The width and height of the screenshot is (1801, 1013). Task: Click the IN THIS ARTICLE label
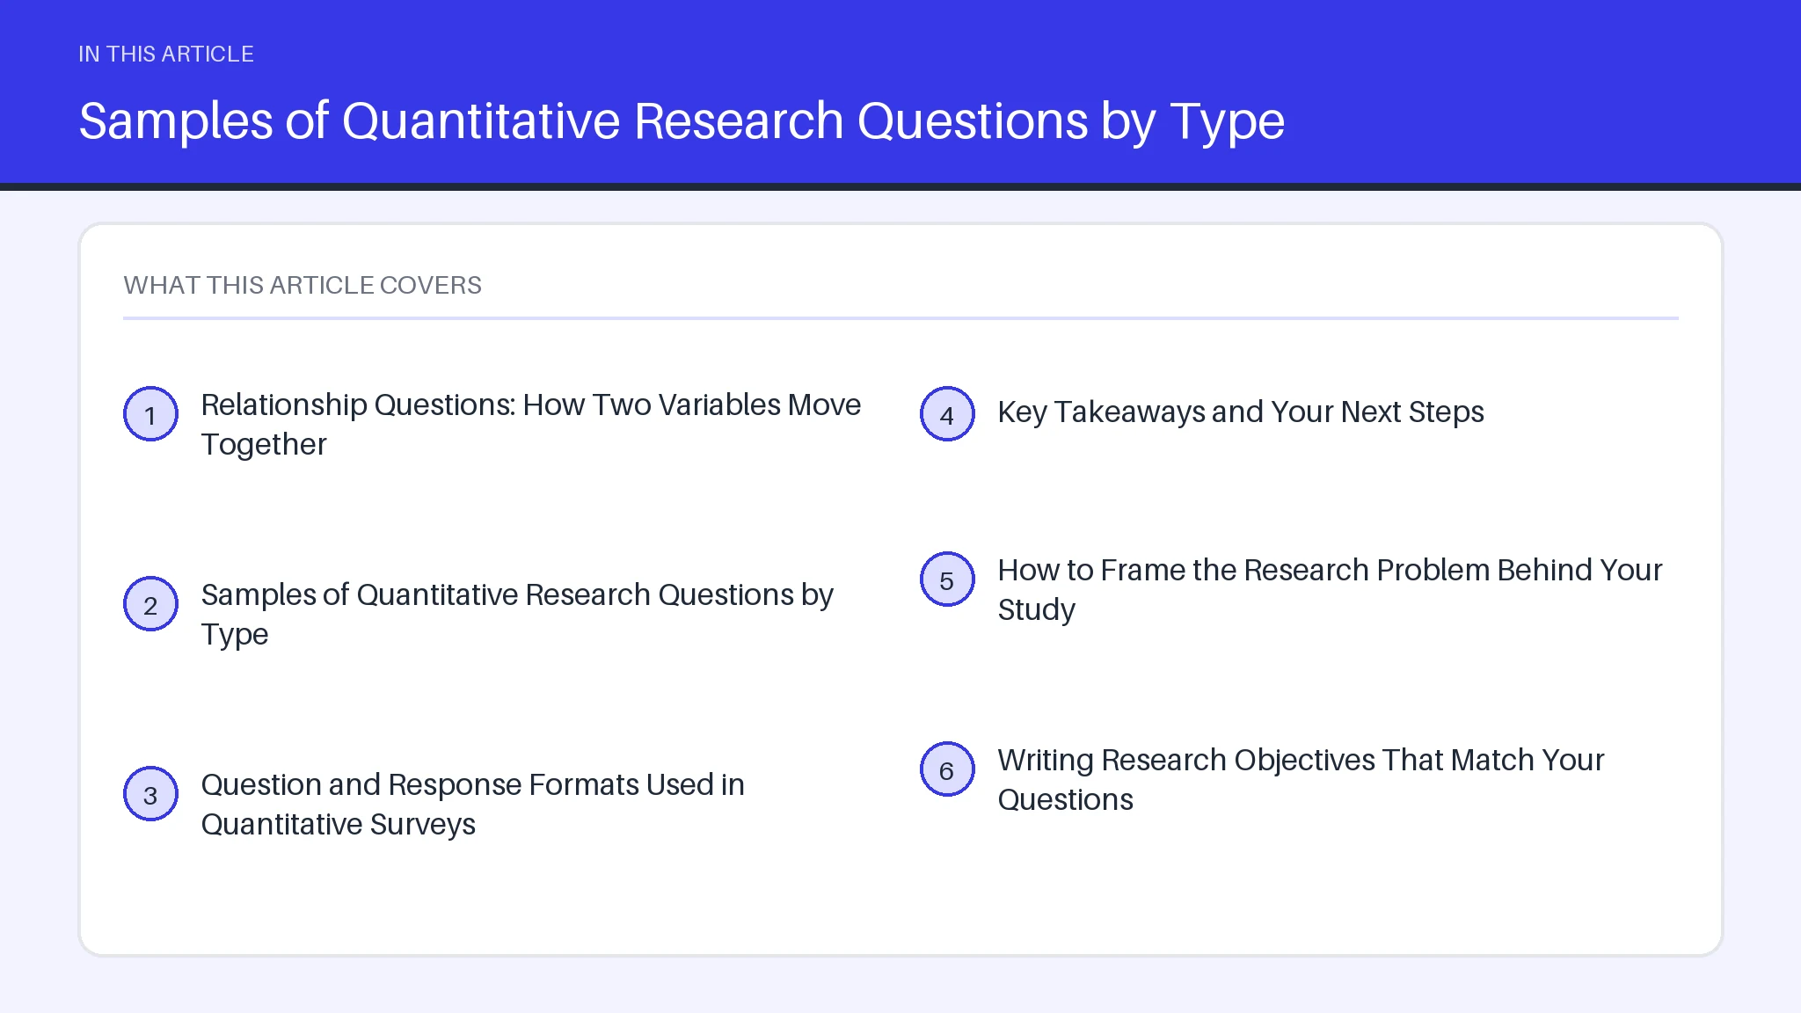click(166, 54)
